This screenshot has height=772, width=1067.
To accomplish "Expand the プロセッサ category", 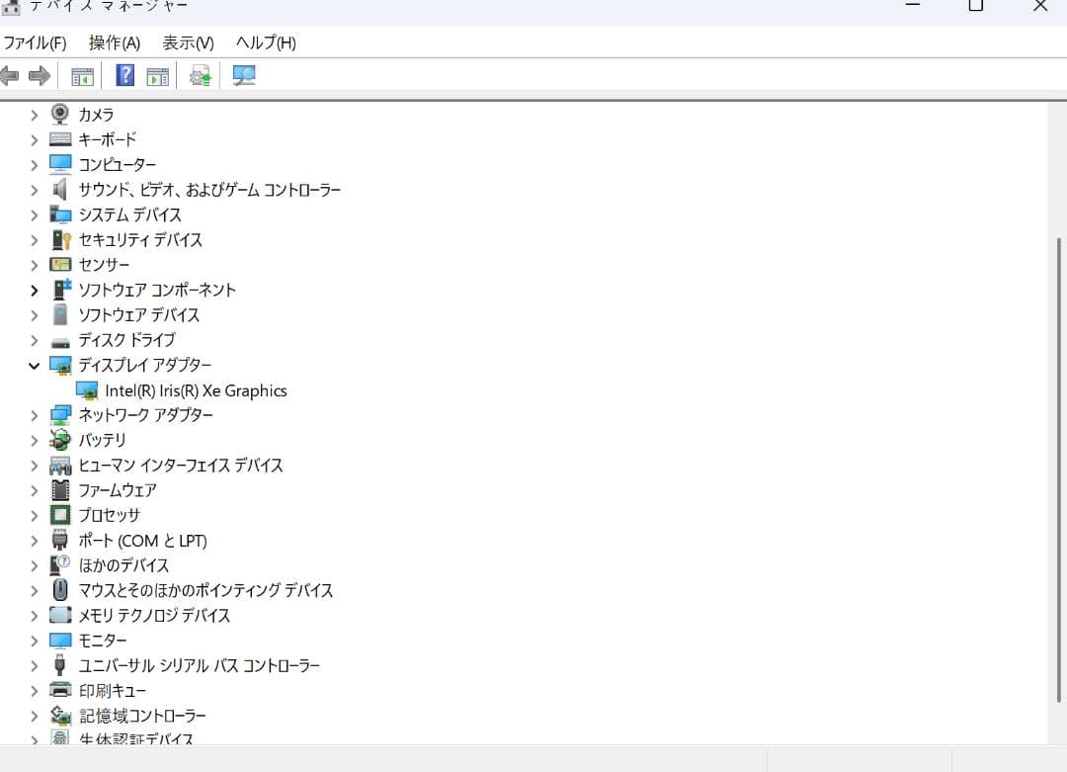I will (34, 515).
